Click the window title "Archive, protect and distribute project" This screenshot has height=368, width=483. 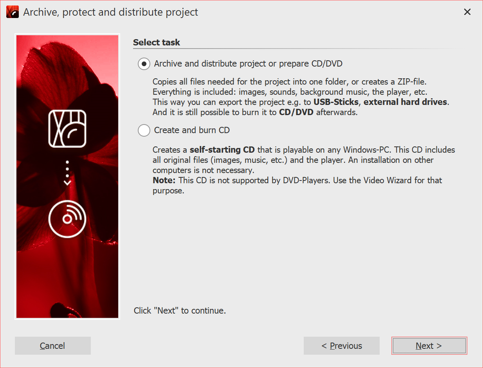(x=110, y=12)
